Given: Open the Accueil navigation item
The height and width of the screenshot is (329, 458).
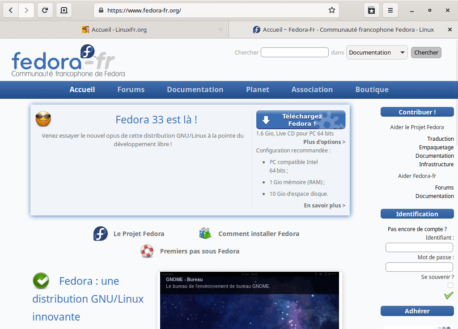Looking at the screenshot, I should click(82, 89).
